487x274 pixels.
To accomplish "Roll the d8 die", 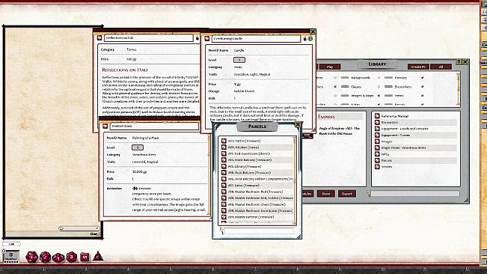I will click(x=71, y=257).
